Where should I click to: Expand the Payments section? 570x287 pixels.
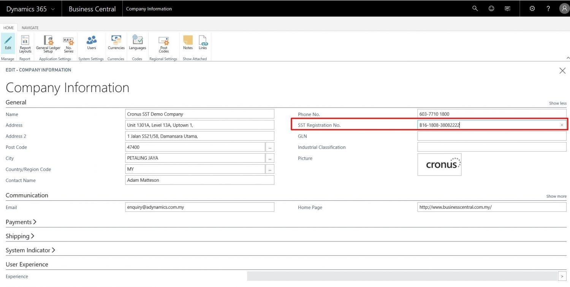click(21, 222)
